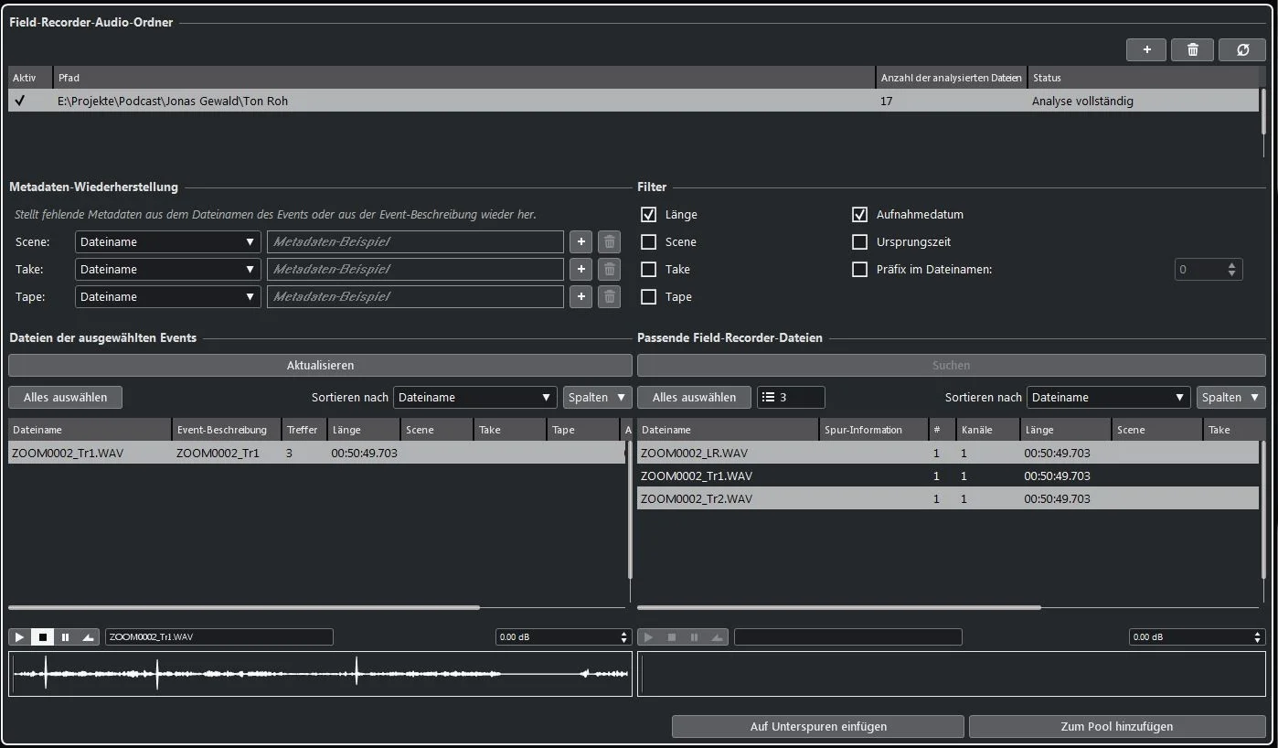
Task: Add metadata rule for Take row
Action: click(x=580, y=269)
